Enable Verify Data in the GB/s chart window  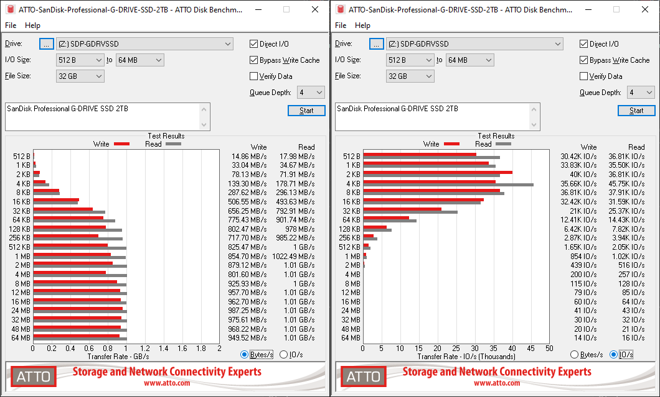(x=253, y=76)
